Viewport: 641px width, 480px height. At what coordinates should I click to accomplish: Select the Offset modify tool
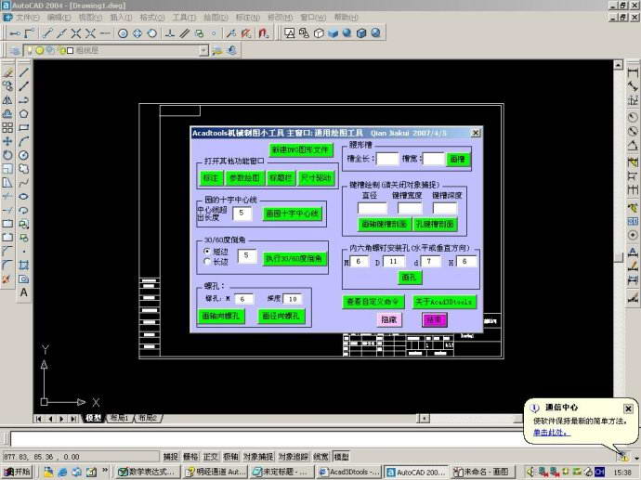coord(7,114)
